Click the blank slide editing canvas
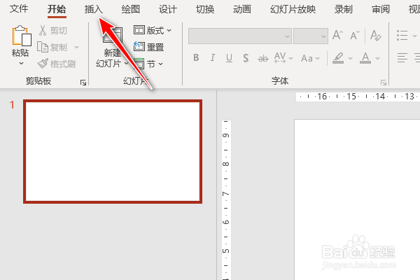This screenshot has height=280, width=420. tap(357, 199)
